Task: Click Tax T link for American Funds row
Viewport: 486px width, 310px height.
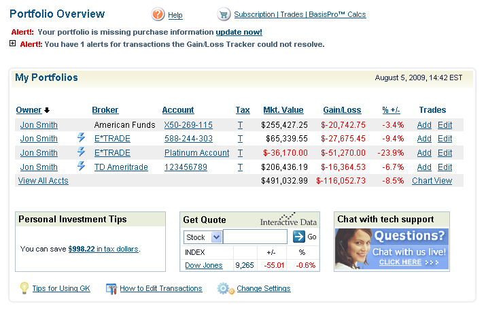Action: [240, 125]
